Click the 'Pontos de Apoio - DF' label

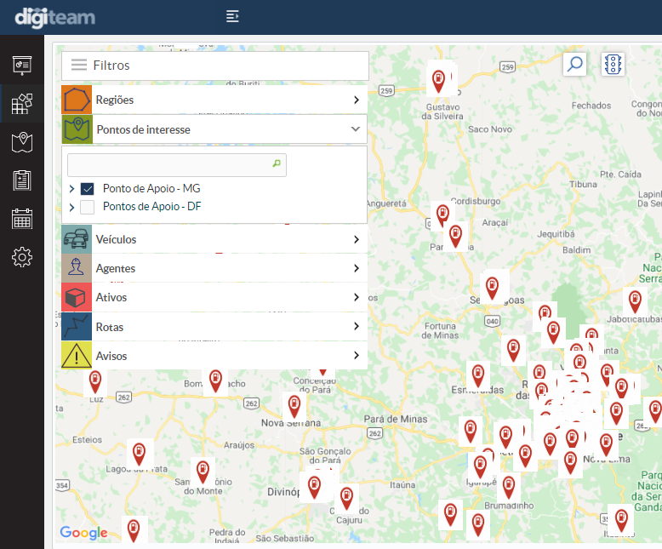click(151, 207)
